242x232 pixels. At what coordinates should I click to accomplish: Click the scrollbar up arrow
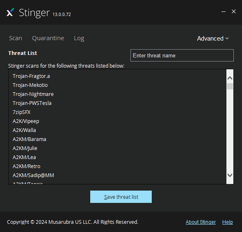pyautogui.click(x=230, y=78)
